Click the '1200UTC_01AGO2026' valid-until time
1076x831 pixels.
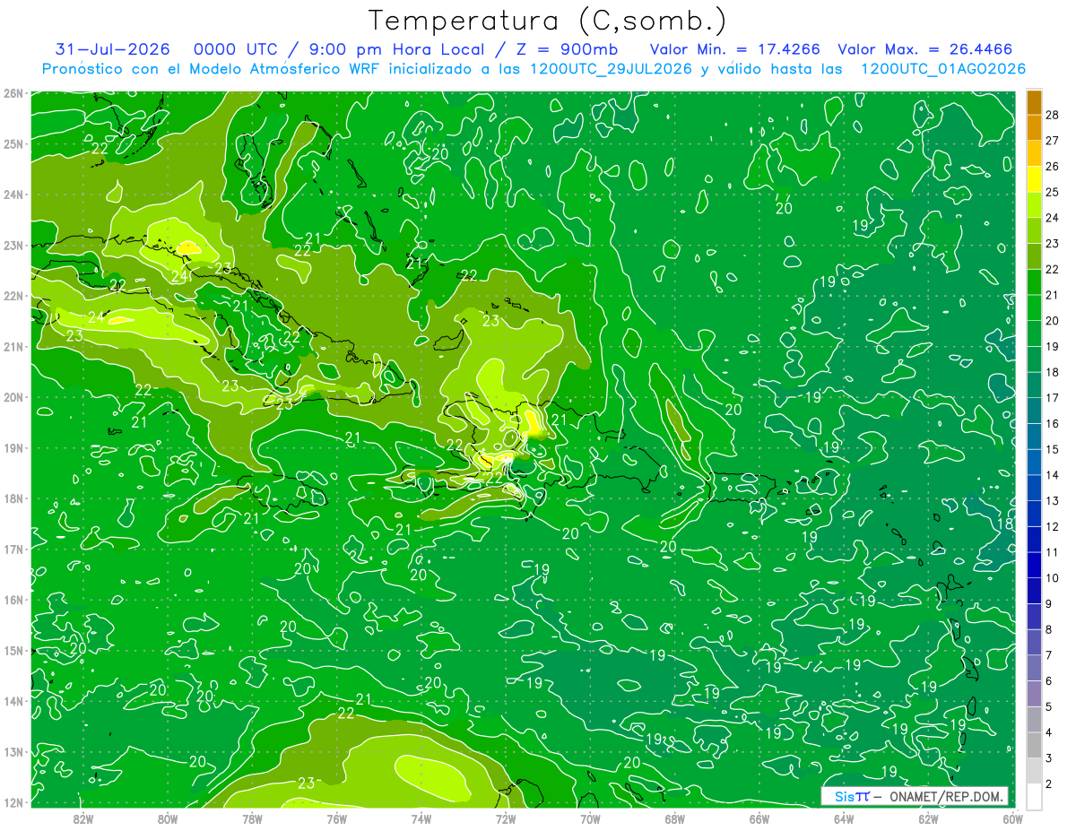[943, 69]
